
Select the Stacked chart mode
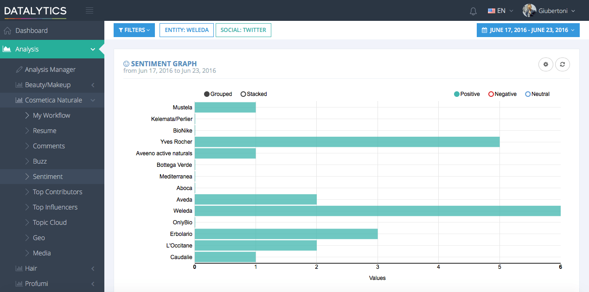coord(254,94)
